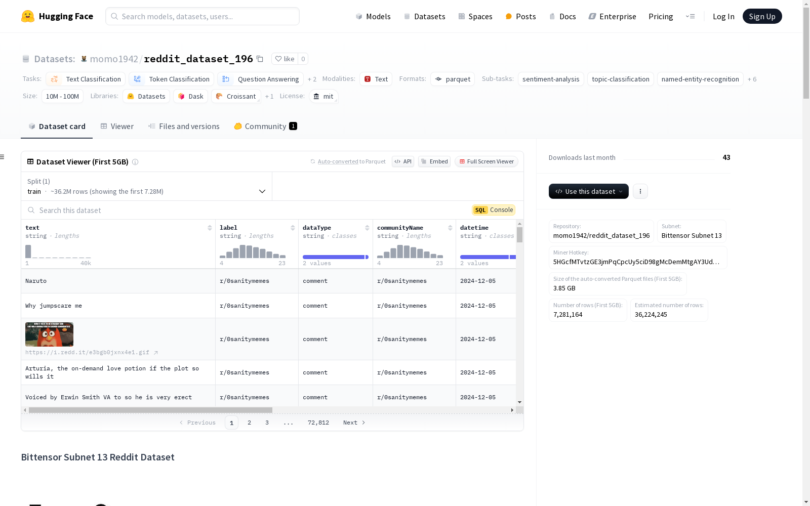Image resolution: width=810 pixels, height=506 pixels.
Task: Open Enterprise in the top navigation
Action: tap(612, 16)
